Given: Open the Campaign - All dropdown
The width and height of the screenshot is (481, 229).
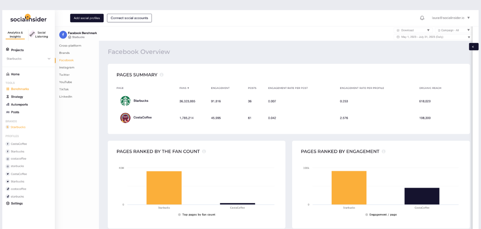Looking at the screenshot, I should click(453, 30).
